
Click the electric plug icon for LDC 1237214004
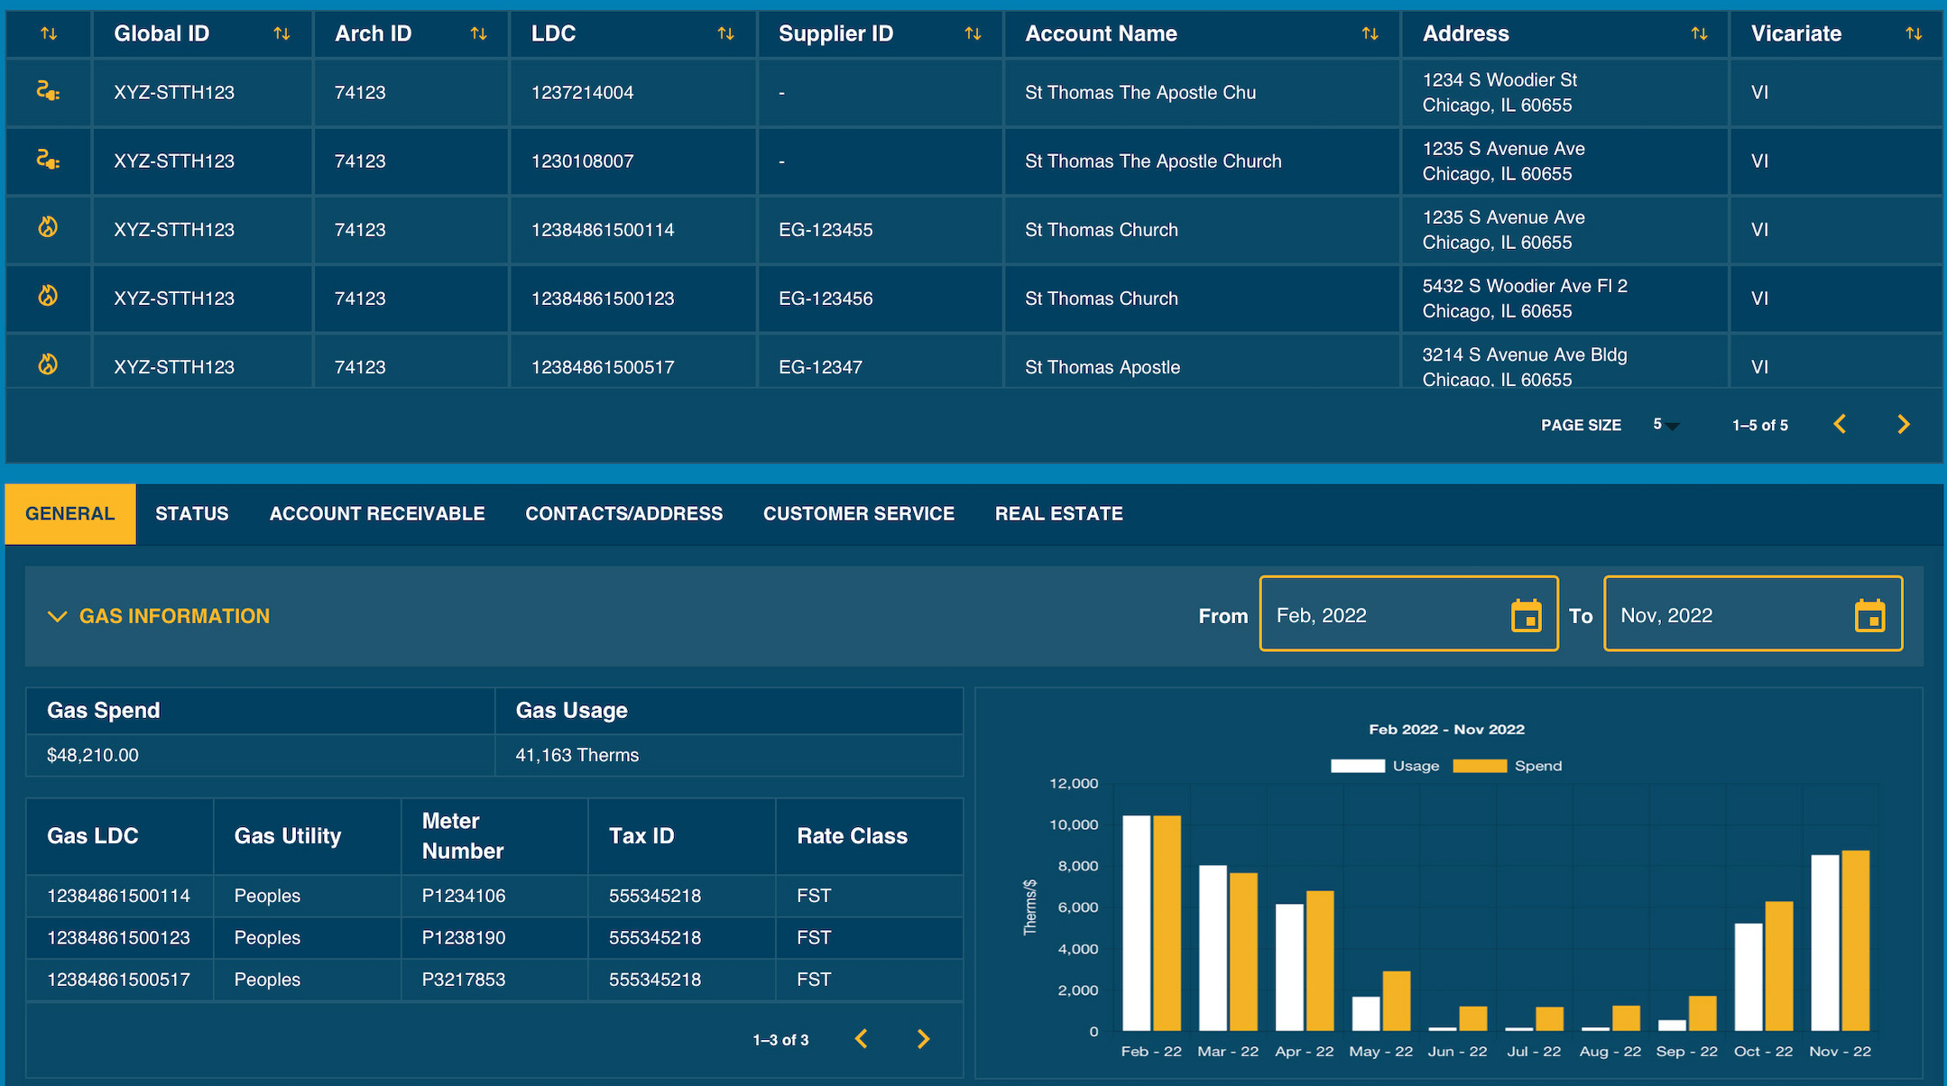pyautogui.click(x=48, y=91)
